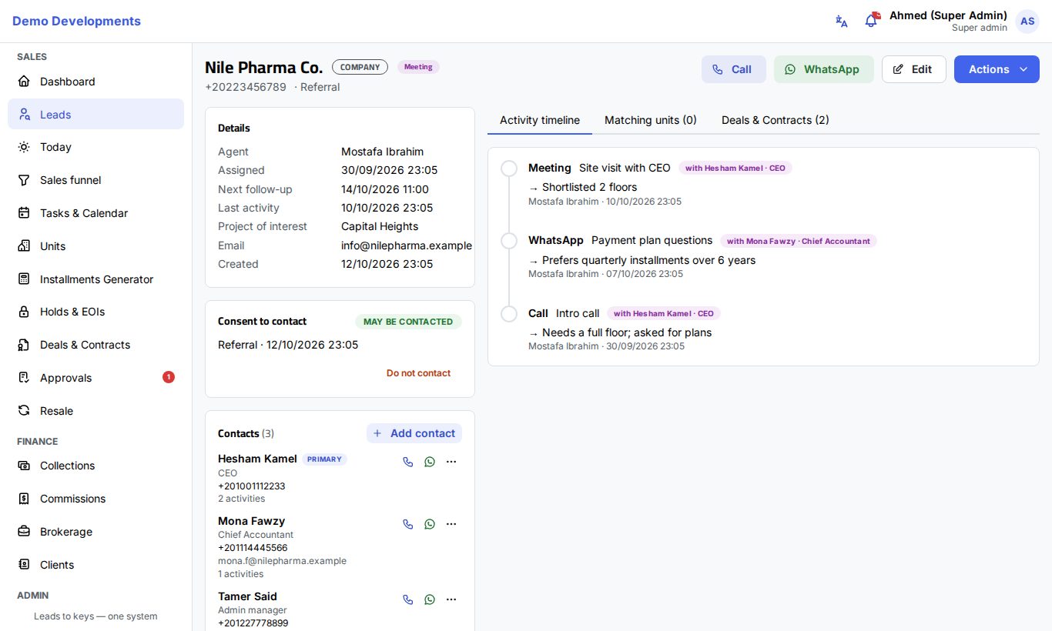Image resolution: width=1052 pixels, height=631 pixels.
Task: WhatsApp Mona Fawzy via contact icon
Action: [x=430, y=524]
